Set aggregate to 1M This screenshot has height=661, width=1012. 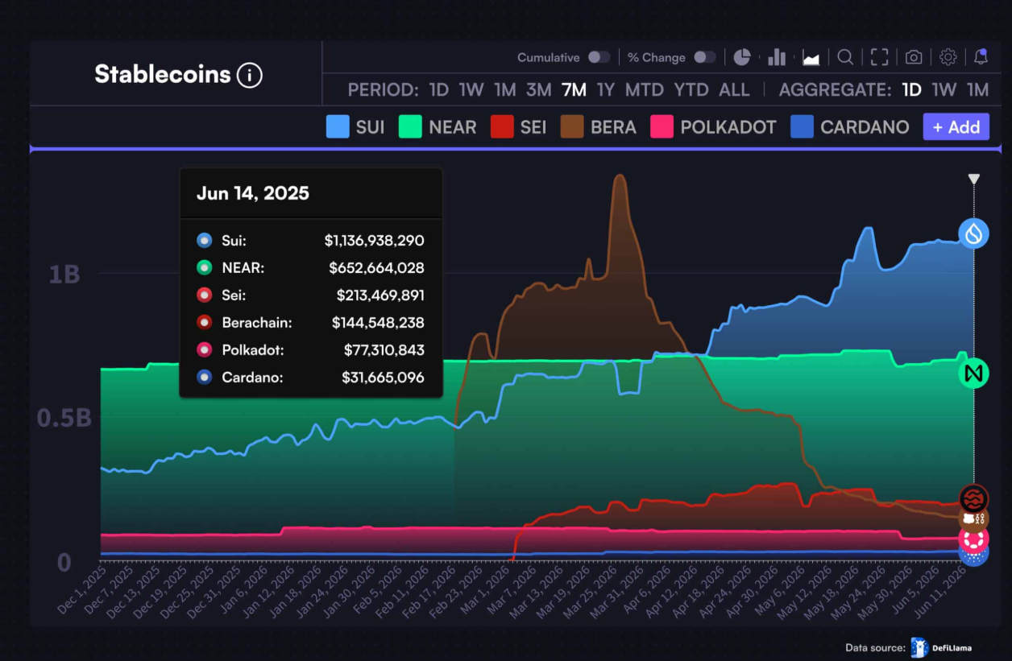click(x=977, y=89)
